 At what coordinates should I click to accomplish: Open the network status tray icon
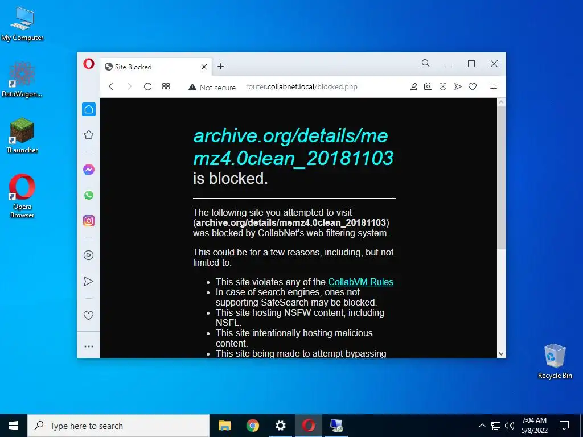pyautogui.click(x=496, y=426)
